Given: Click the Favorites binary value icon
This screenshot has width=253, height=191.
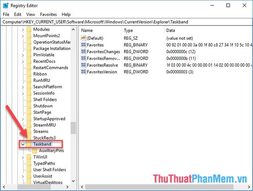Looking at the screenshot, I should [x=83, y=45].
